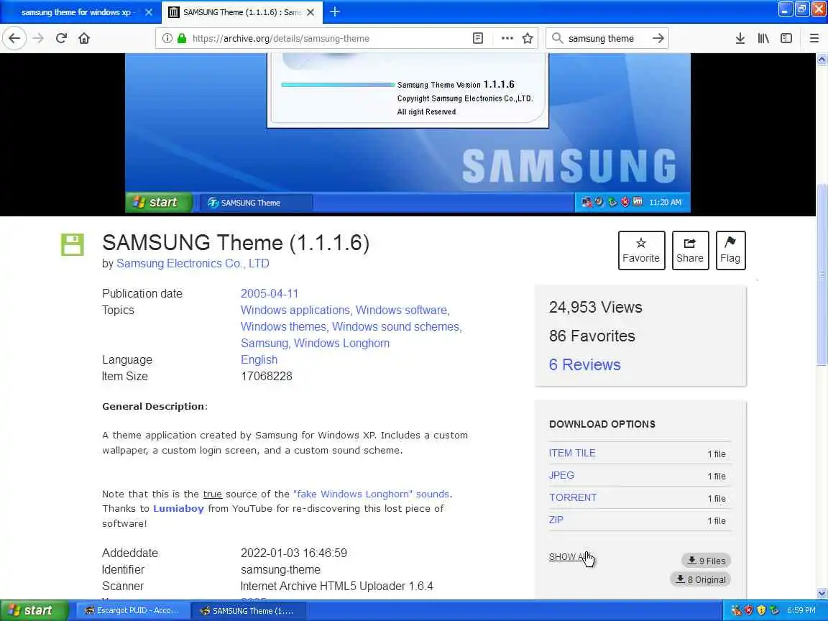This screenshot has height=621, width=828.
Task: Open the fake Windows Longhorn sounds link
Action: [x=371, y=494]
